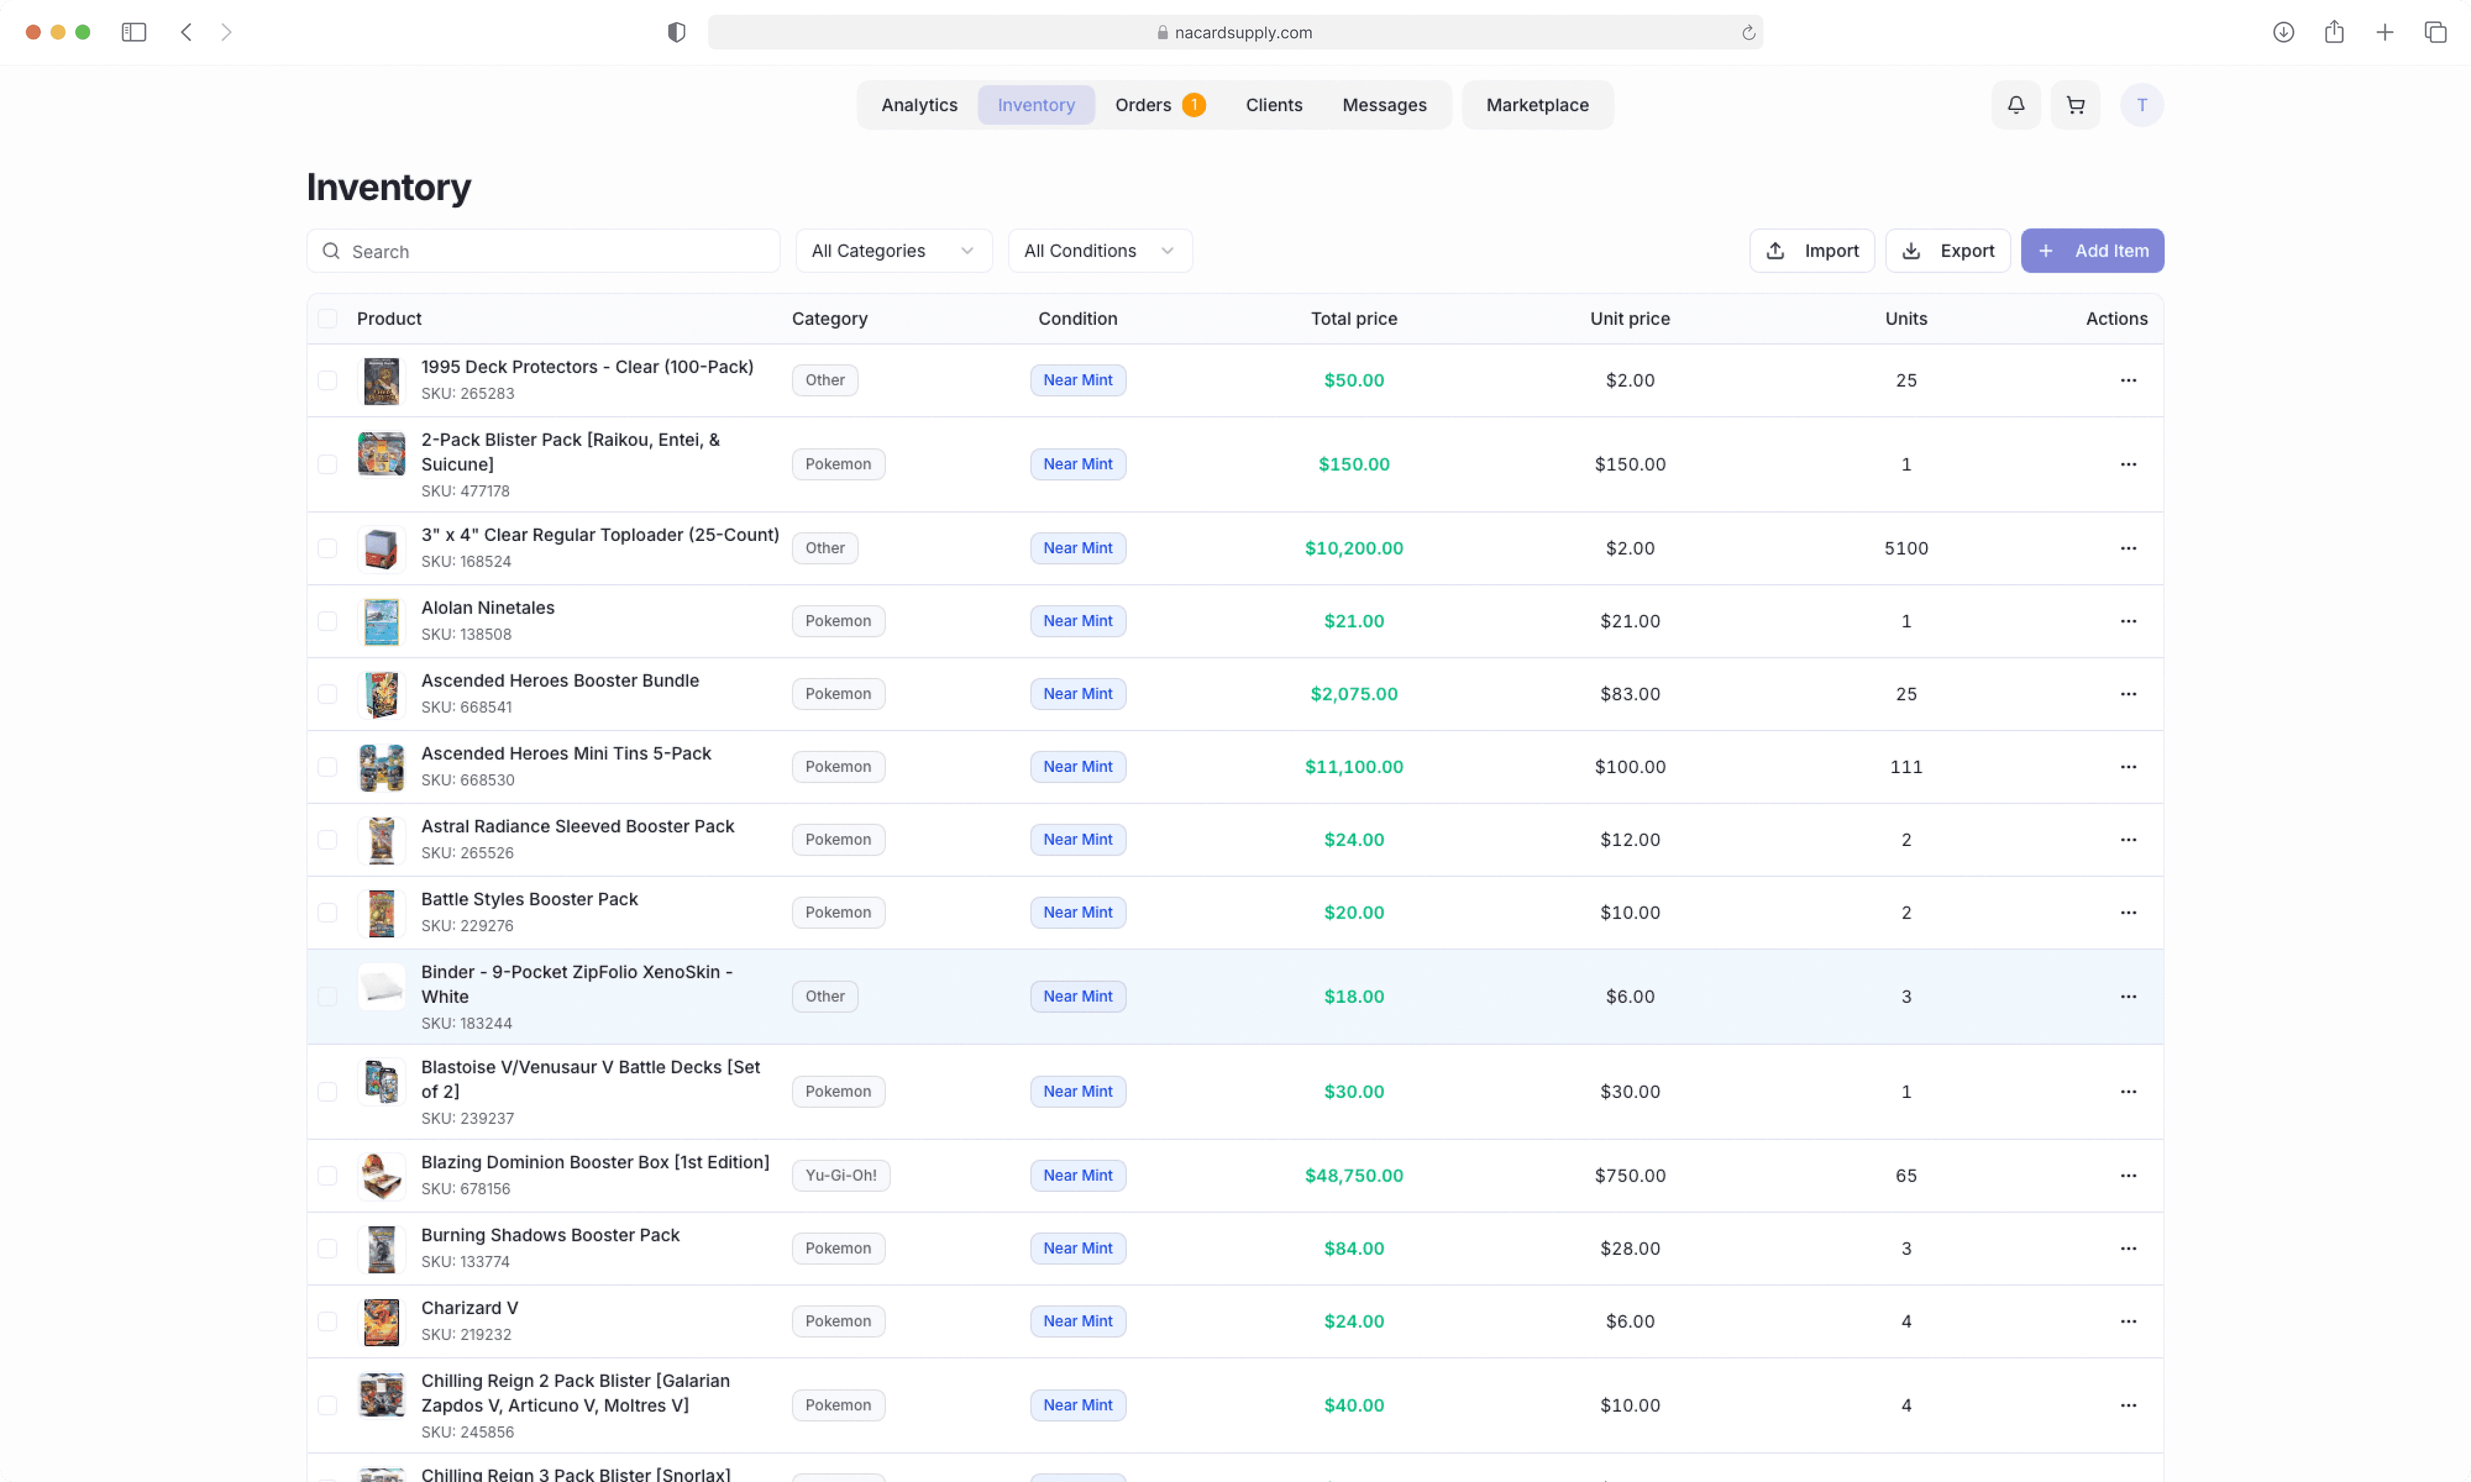Open actions for Blastoise V/Venusaur V decks
This screenshot has width=2471, height=1482.
(2129, 1092)
